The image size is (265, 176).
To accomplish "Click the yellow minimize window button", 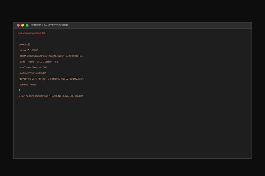I will point(23,25).
